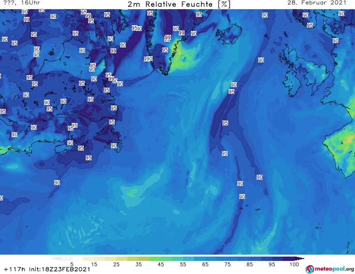Click the '65' tick label on the color bar
Screen dimensions: 355x274
(205, 264)
